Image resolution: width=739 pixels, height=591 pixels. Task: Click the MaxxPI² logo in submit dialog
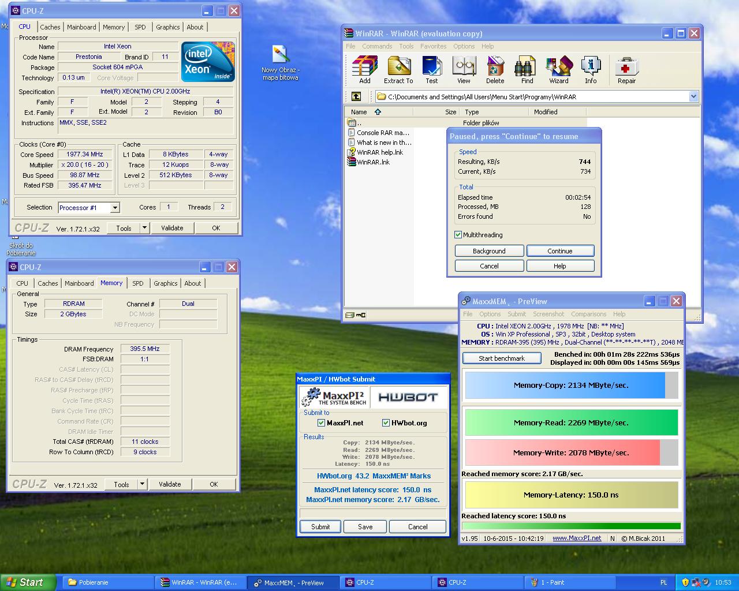pyautogui.click(x=334, y=397)
